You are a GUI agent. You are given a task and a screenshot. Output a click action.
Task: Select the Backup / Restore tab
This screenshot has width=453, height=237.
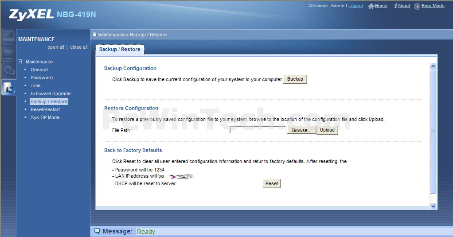tap(120, 49)
